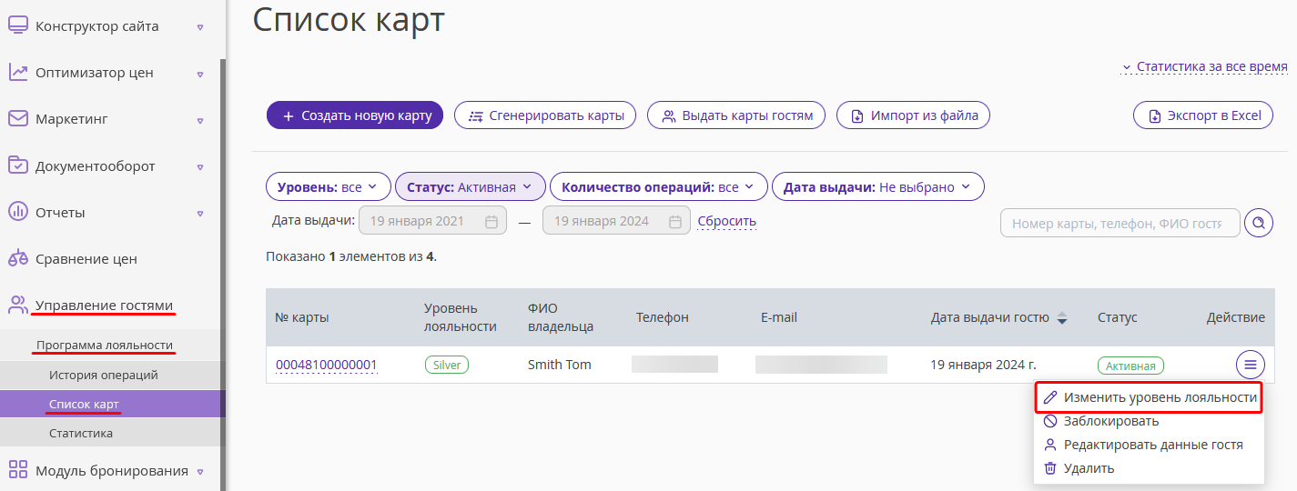1297x491 pixels.
Task: Sort by Дата выдачи гостю arrows
Action: click(x=1061, y=318)
